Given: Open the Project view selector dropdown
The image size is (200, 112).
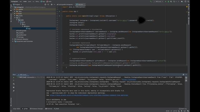Looking at the screenshot, I should tap(17, 4).
